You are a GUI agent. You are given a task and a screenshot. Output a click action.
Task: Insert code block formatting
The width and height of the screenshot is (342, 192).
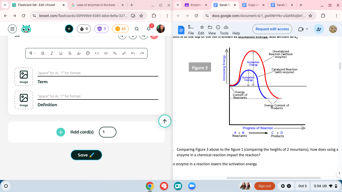tap(106, 53)
